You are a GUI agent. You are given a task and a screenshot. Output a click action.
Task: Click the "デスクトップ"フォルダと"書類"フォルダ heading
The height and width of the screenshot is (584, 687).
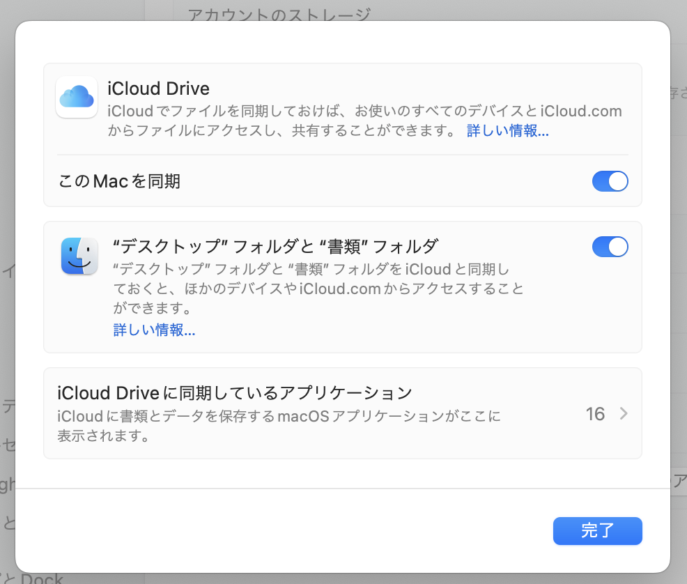point(276,246)
